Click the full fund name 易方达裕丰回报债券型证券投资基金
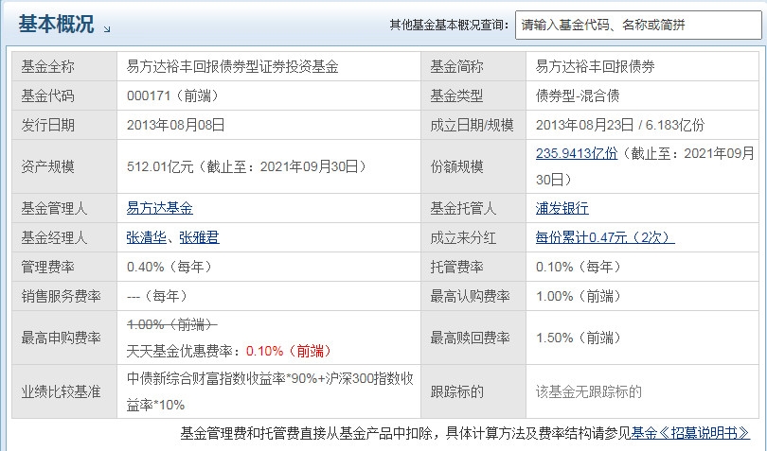Viewport: 767px width, 451px height. click(x=232, y=67)
